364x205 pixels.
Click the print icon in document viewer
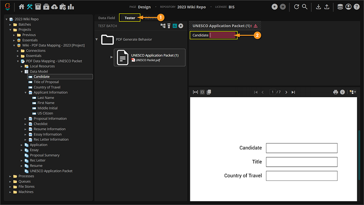336,92
